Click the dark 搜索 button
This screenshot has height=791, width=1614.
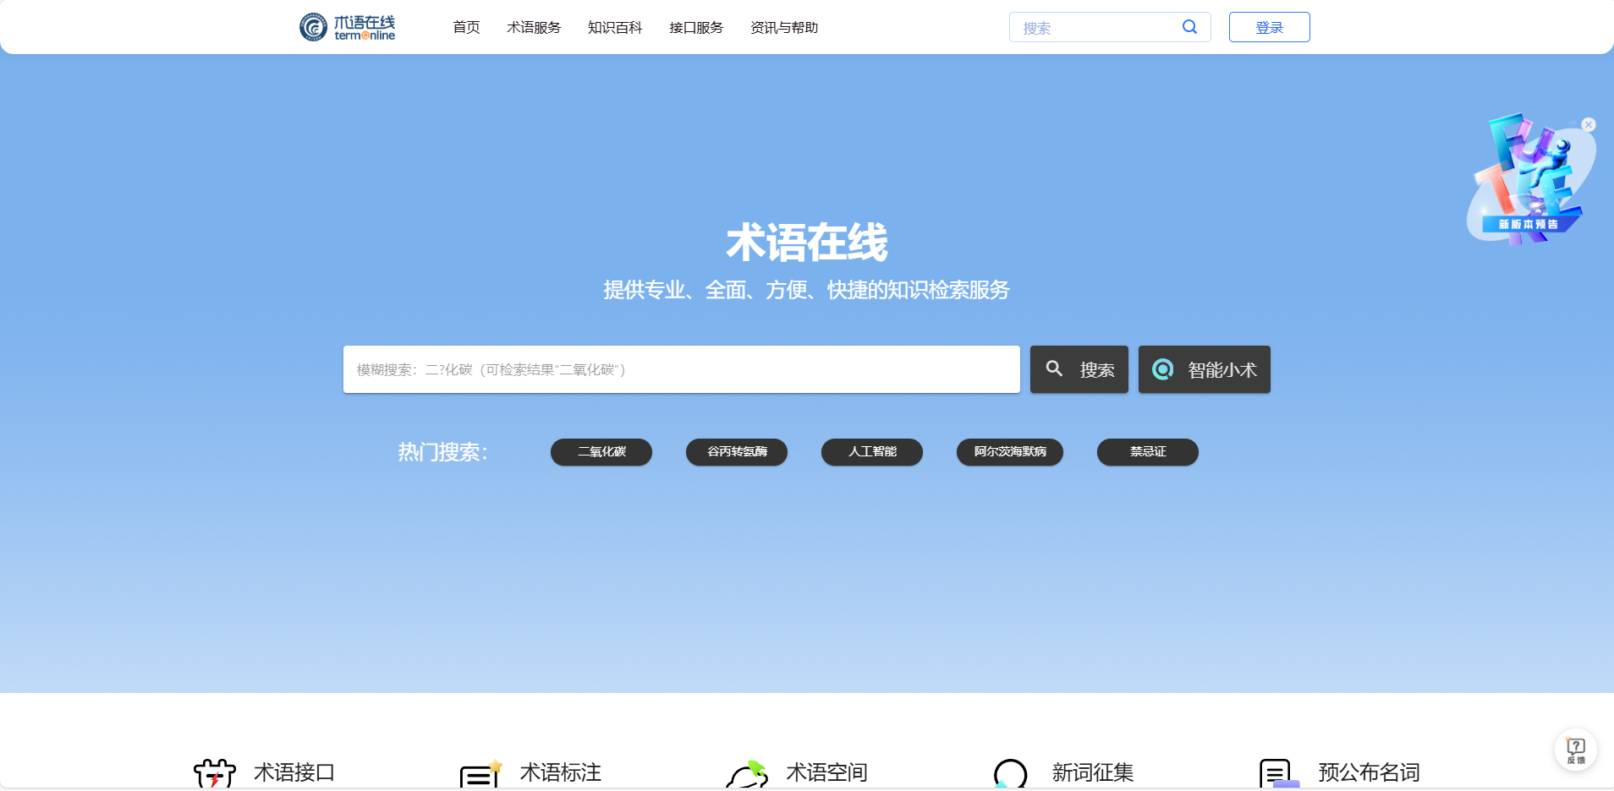pos(1079,369)
